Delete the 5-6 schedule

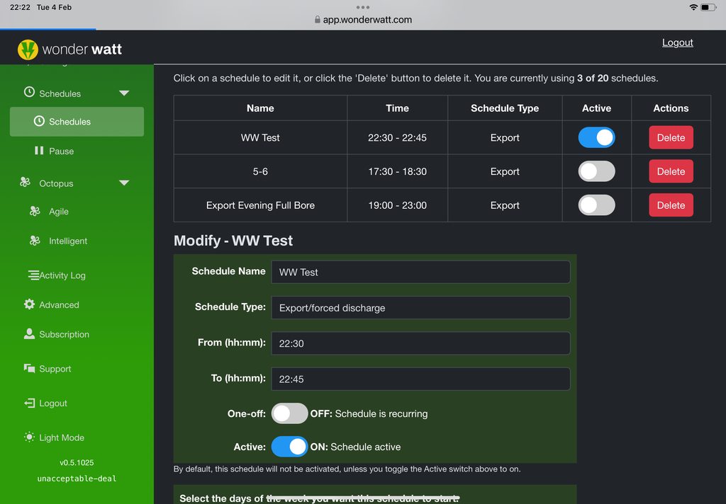click(x=671, y=171)
